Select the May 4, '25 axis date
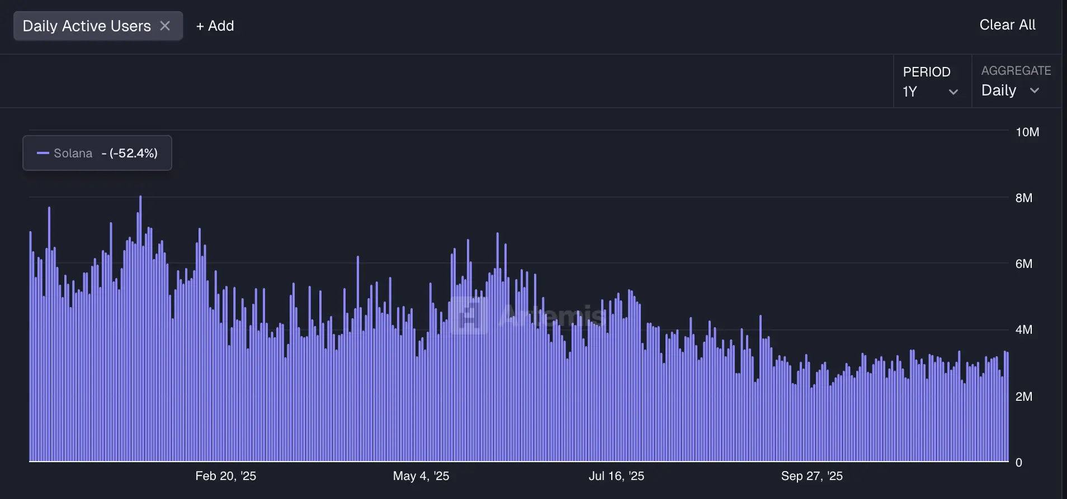Screen dimensions: 1067x499 (x=421, y=476)
